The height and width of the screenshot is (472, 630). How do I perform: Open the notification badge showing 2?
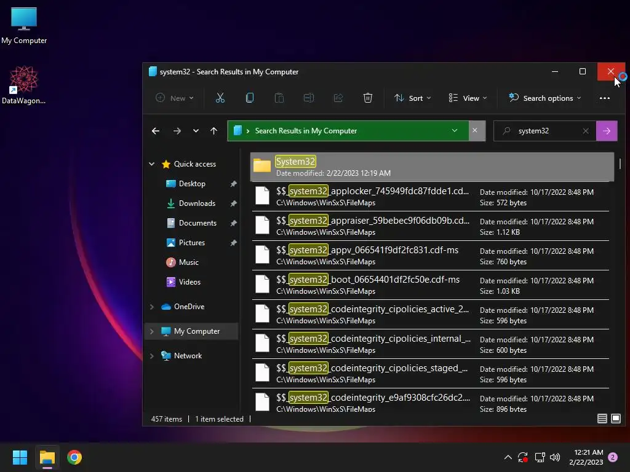(x=613, y=457)
